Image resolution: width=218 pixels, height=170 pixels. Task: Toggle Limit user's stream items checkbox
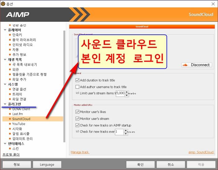(77, 93)
